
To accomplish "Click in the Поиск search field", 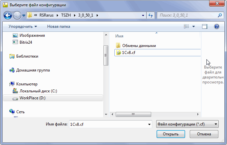I will pyautogui.click(x=187, y=15).
